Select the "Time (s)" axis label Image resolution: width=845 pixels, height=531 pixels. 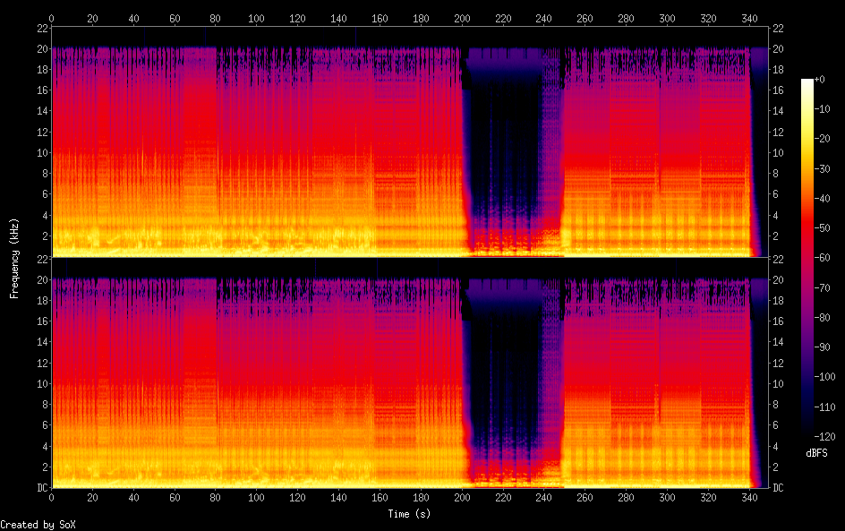(410, 514)
